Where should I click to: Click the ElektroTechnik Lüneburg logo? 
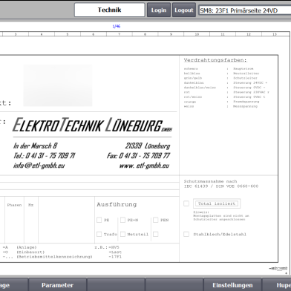coord(92,125)
